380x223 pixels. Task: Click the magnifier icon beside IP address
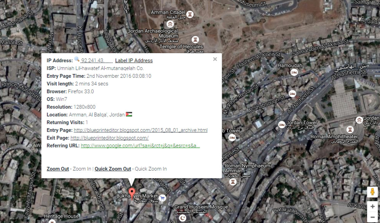click(77, 59)
